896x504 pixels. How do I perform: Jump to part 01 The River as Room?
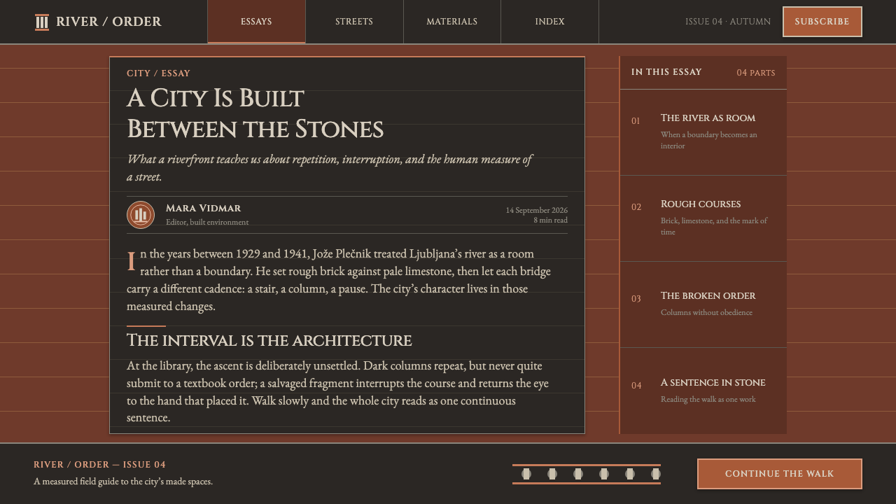pyautogui.click(x=703, y=132)
